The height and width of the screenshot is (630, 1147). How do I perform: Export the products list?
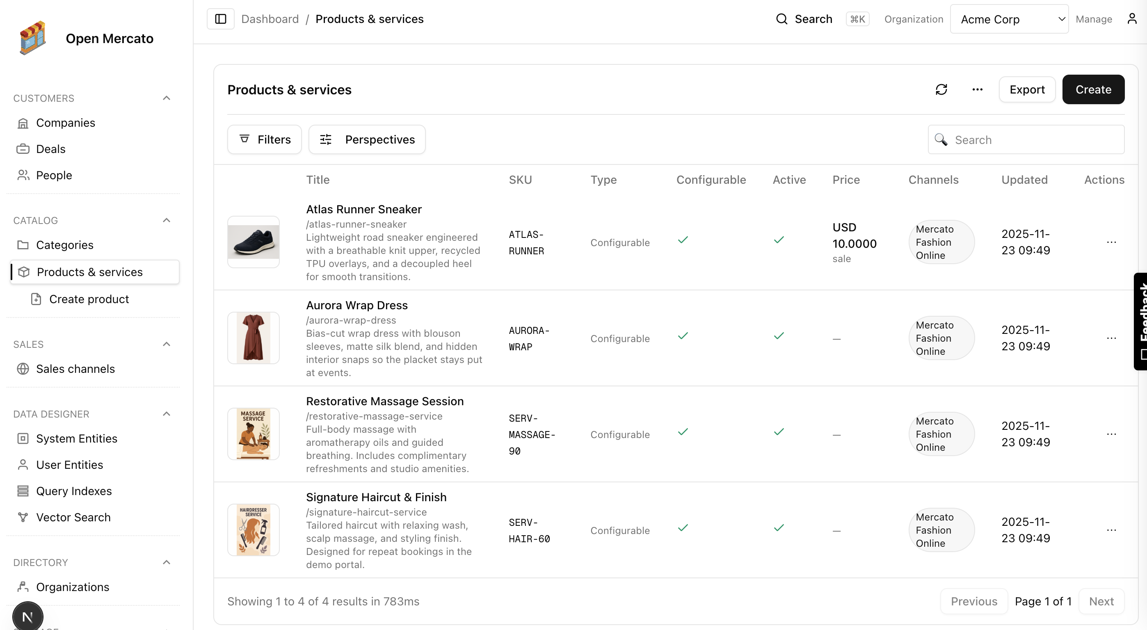click(x=1027, y=89)
